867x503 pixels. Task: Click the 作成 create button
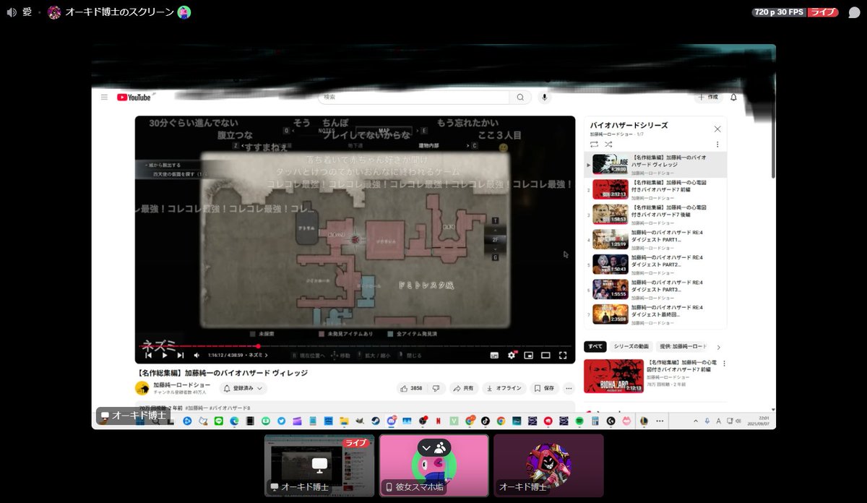click(x=709, y=97)
